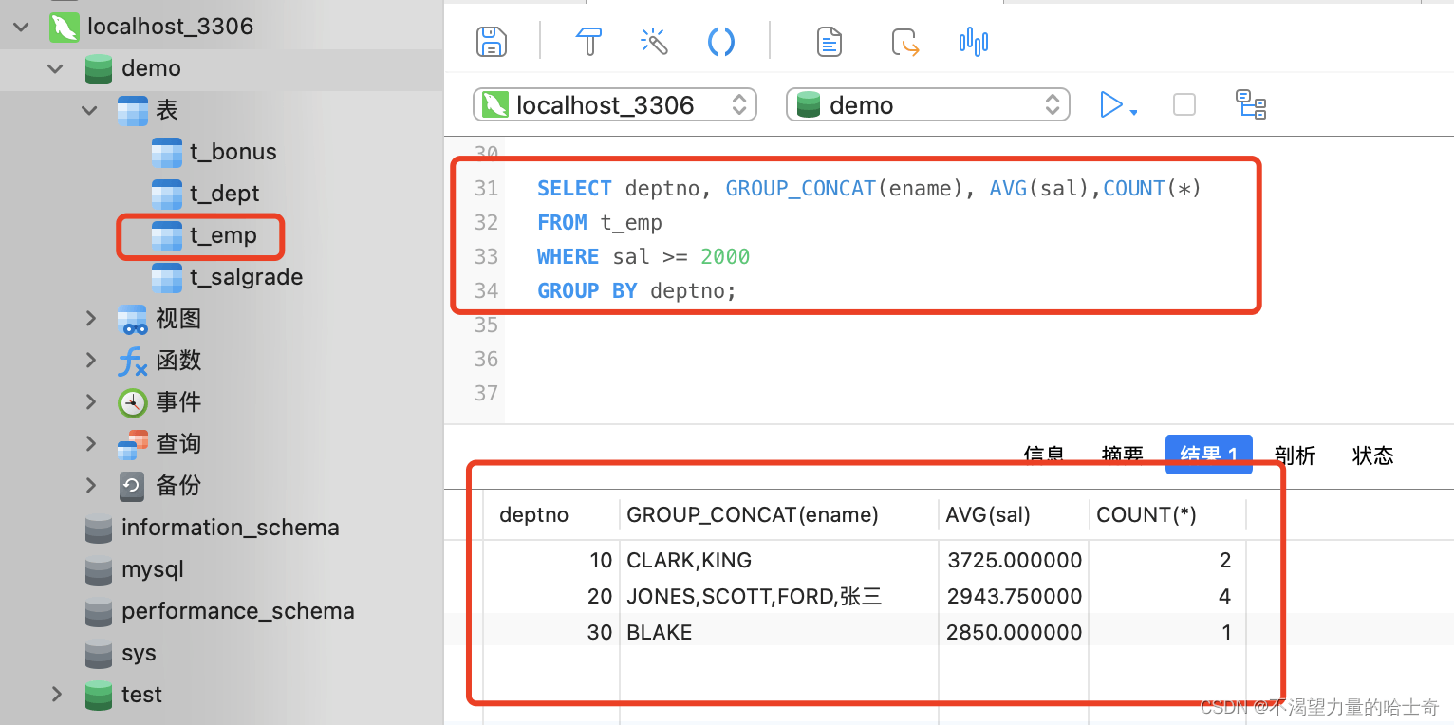The width and height of the screenshot is (1454, 725).
Task: Collapse the demo database tree node
Action: (56, 68)
